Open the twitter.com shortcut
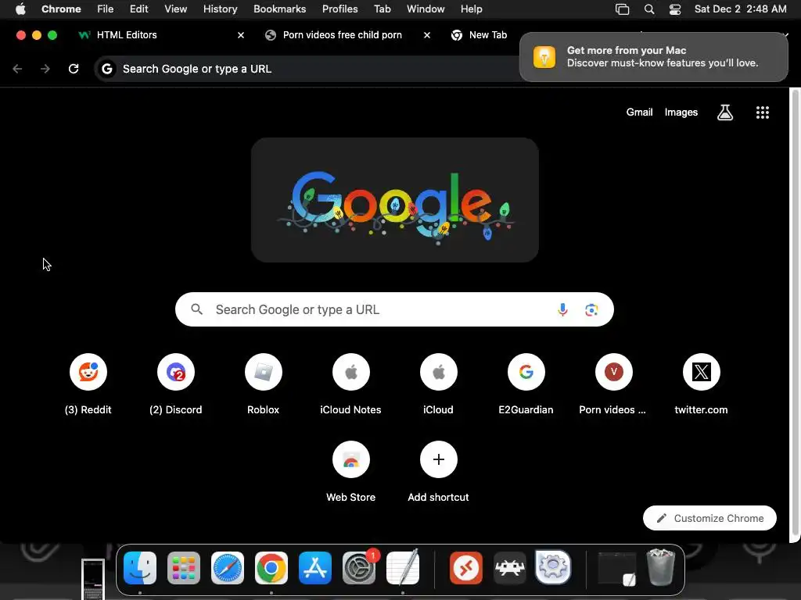The width and height of the screenshot is (801, 600). (x=702, y=372)
